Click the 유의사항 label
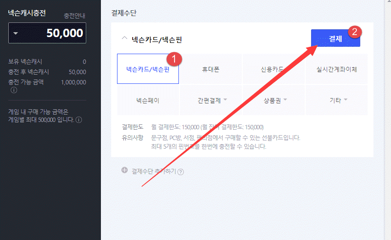Viewport: 391px width, 240px height. (133, 138)
